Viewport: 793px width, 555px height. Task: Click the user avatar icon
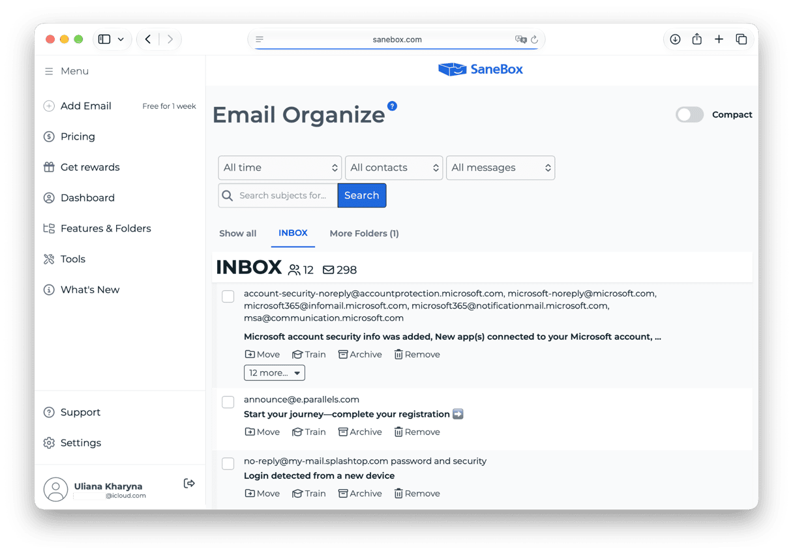click(55, 490)
